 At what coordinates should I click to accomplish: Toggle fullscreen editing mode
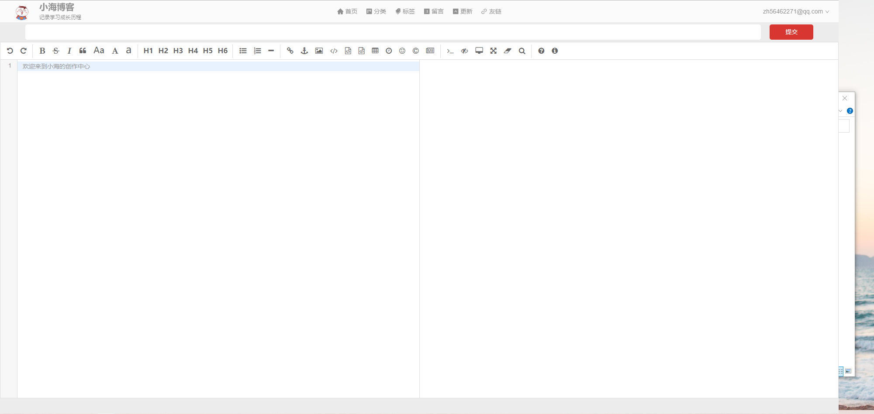click(494, 51)
